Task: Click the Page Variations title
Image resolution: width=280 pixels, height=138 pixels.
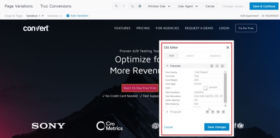Action: click(x=18, y=6)
